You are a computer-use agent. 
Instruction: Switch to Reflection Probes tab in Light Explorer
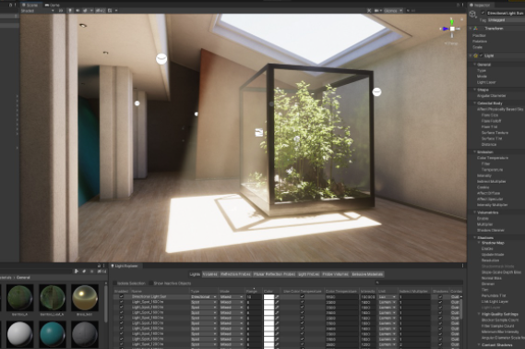coord(235,274)
